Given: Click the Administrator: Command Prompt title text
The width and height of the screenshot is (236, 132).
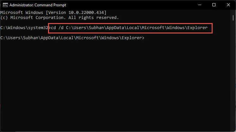Looking at the screenshot, I should [38, 5].
